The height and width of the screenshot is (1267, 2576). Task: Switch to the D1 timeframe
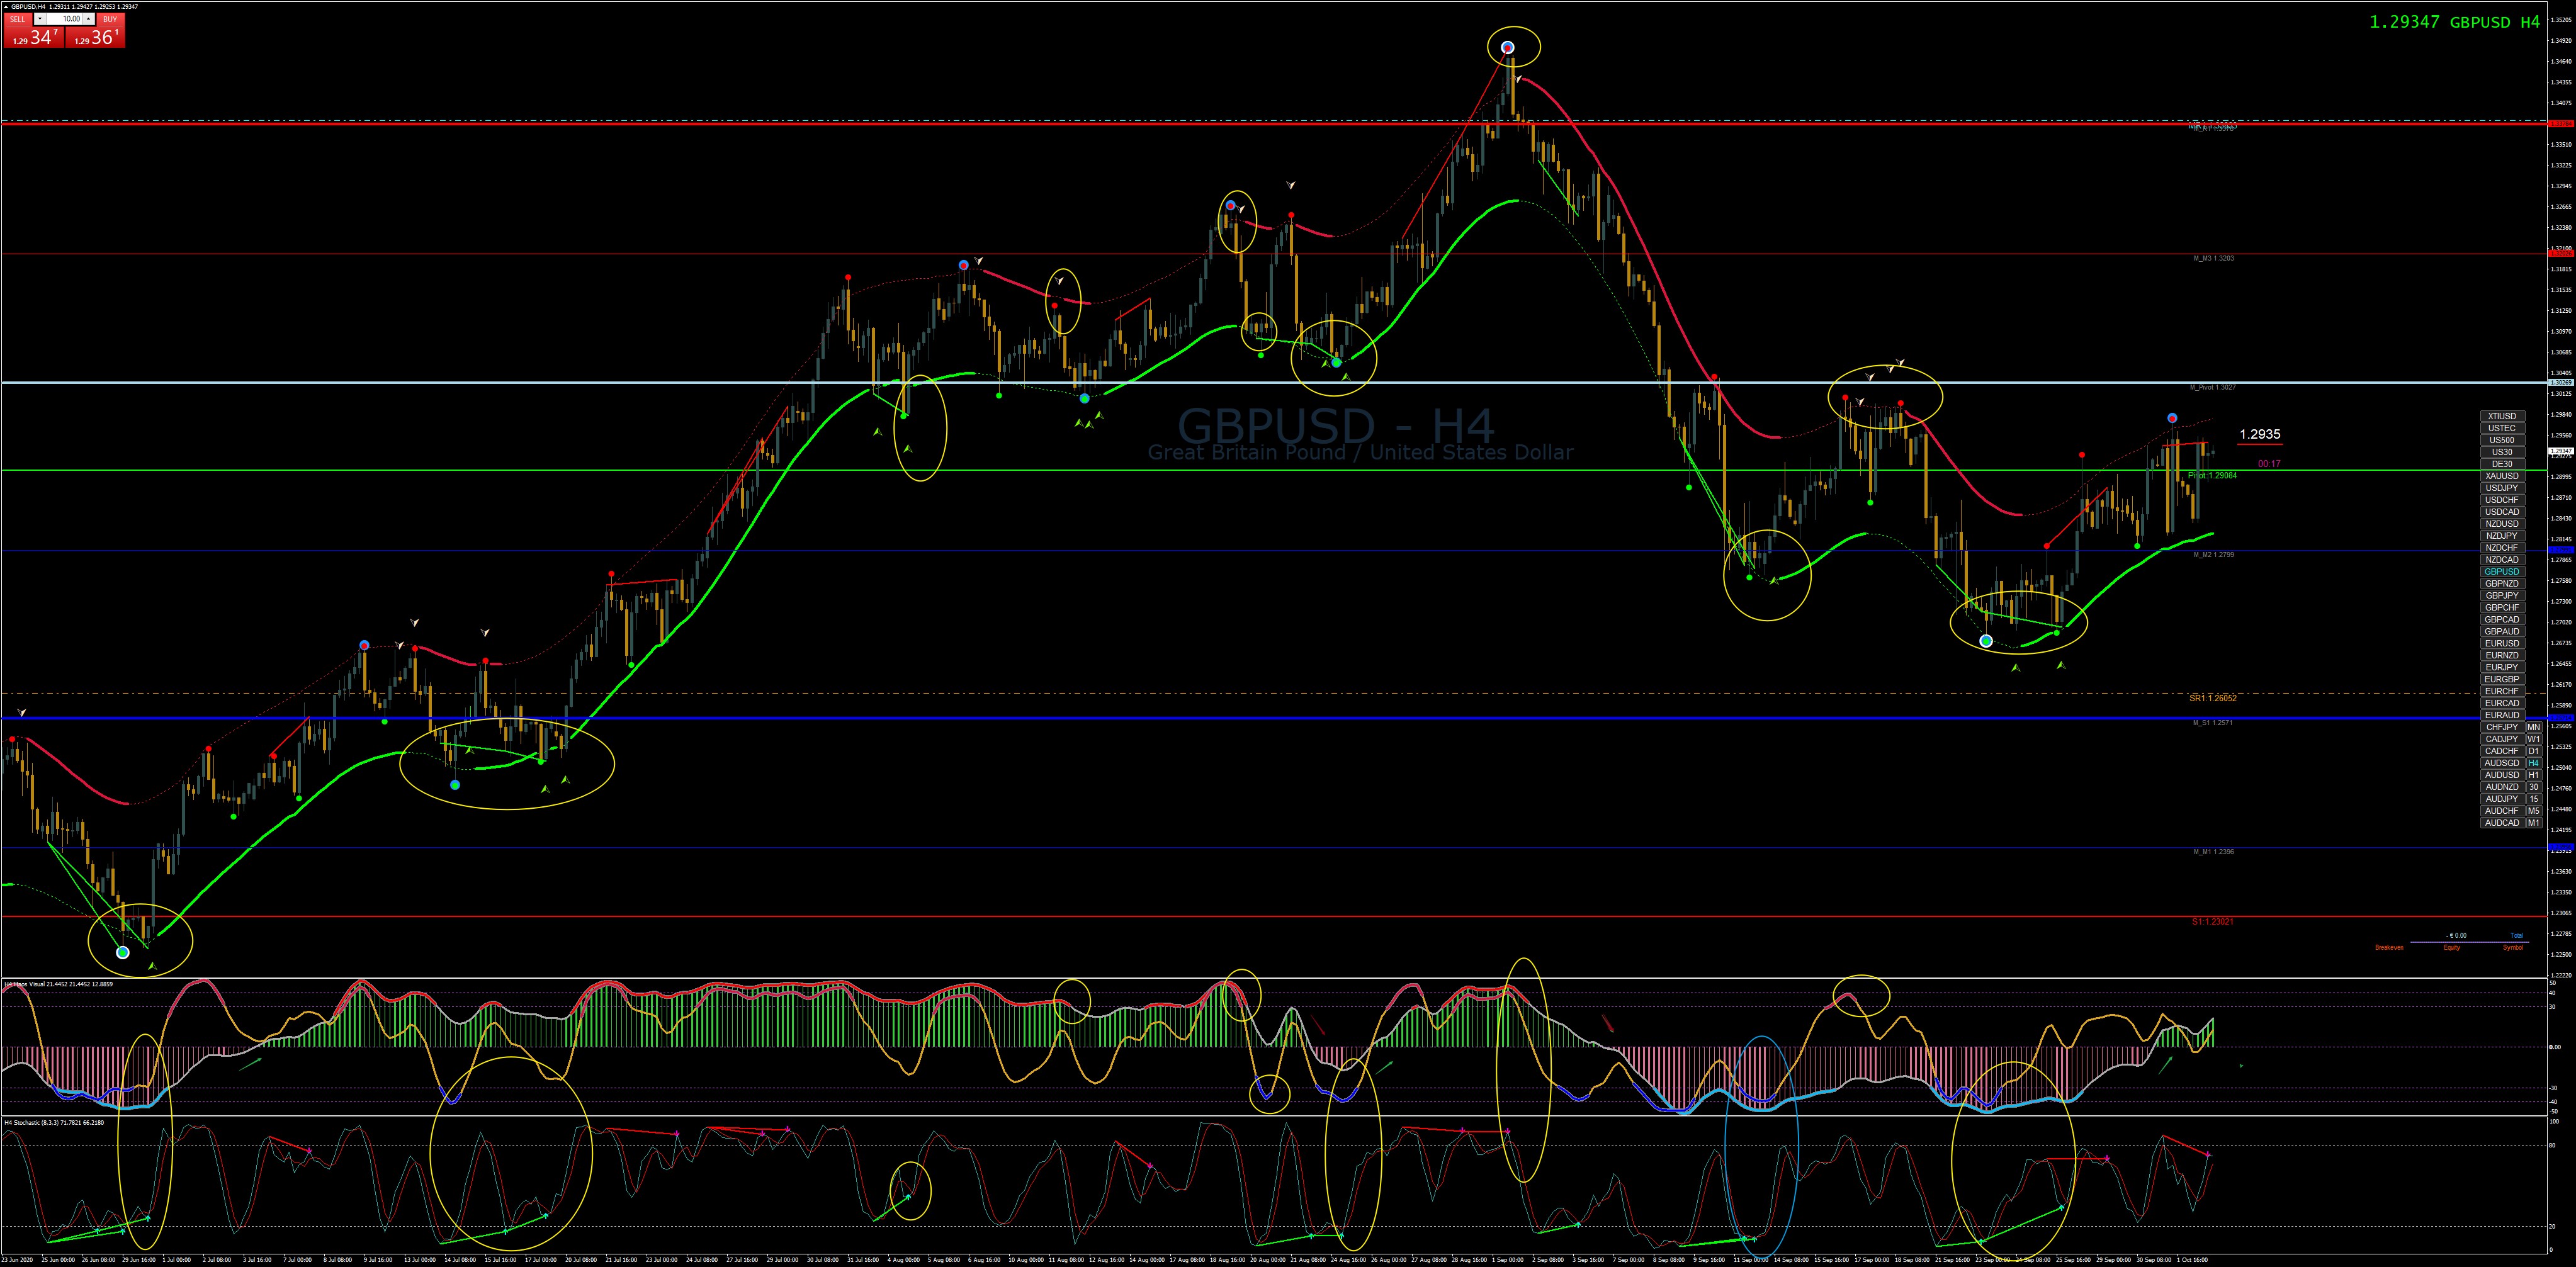coord(2534,751)
